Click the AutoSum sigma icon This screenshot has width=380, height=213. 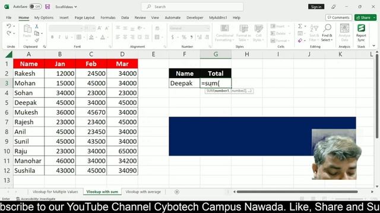[x=300, y=26]
